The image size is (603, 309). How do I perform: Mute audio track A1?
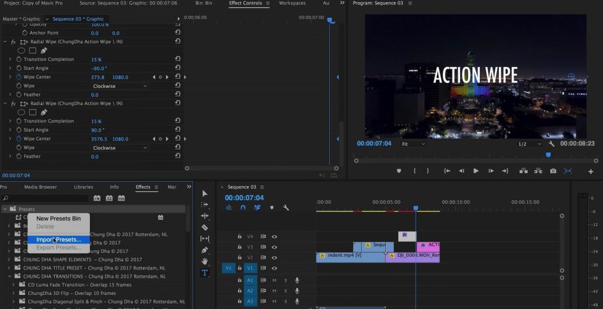(x=274, y=281)
